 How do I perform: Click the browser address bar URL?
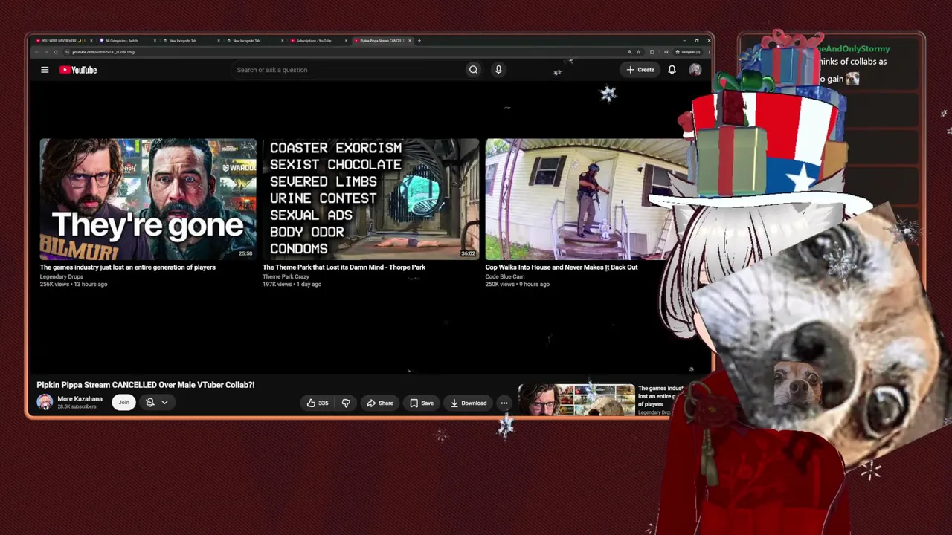(103, 52)
